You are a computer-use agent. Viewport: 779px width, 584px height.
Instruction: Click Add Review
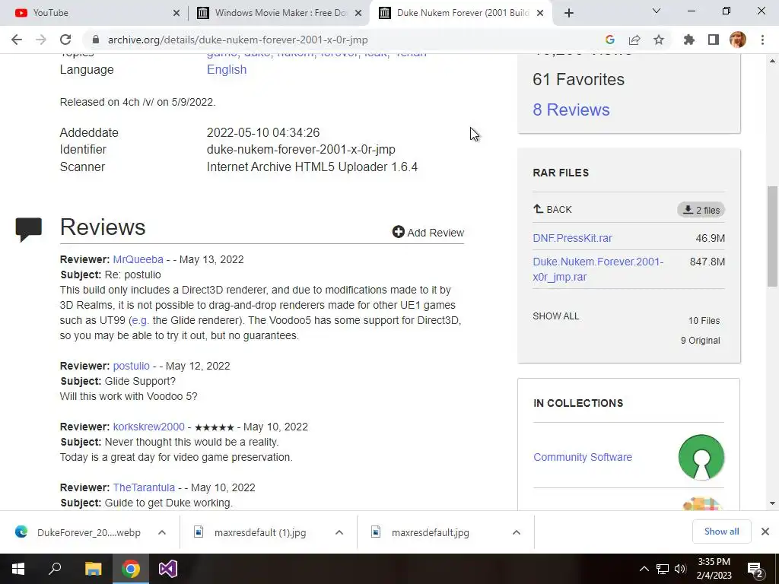click(x=428, y=233)
